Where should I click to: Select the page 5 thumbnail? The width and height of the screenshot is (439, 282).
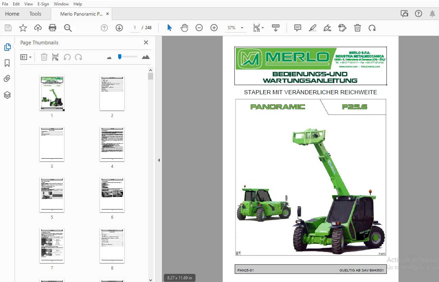(x=52, y=195)
